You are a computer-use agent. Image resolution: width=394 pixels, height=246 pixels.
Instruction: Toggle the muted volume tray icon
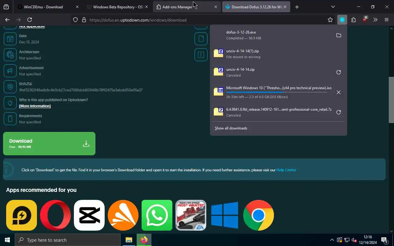[x=354, y=240]
